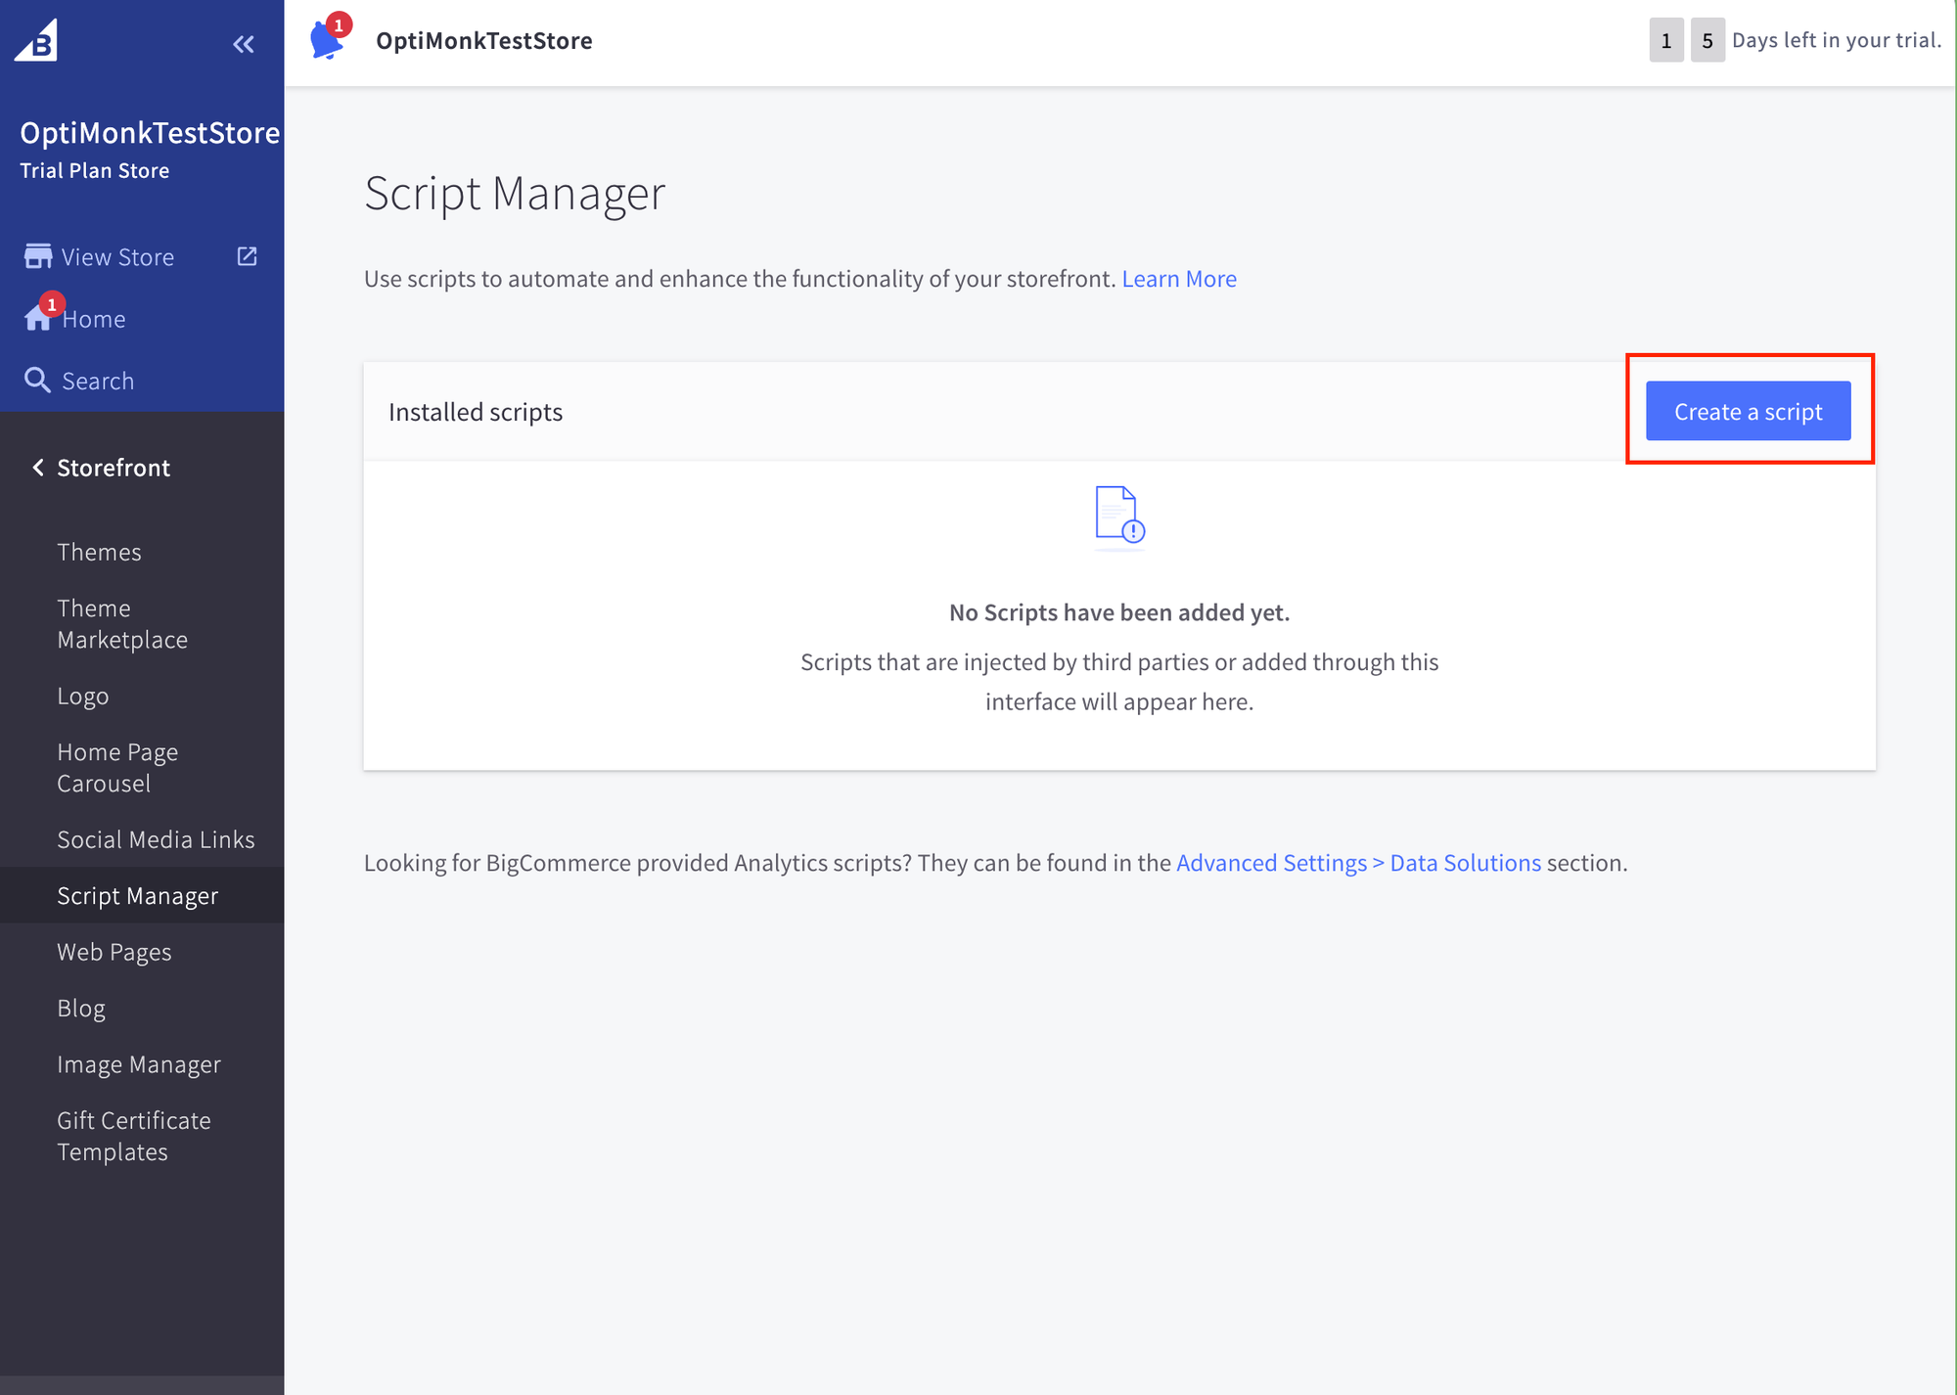Go to Home in sidebar
1957x1395 pixels.
[x=94, y=319]
